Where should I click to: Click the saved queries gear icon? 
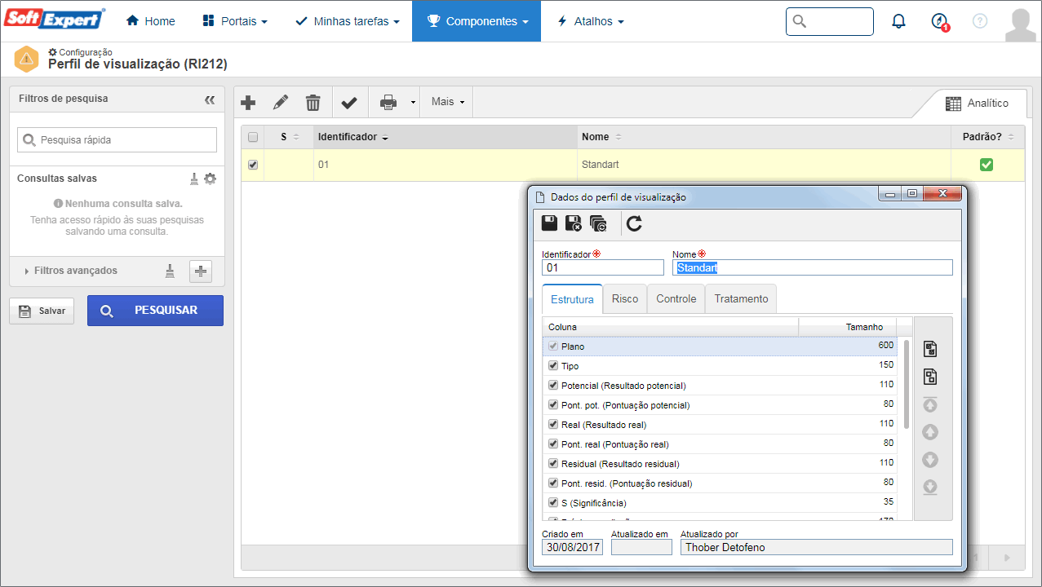(x=211, y=179)
